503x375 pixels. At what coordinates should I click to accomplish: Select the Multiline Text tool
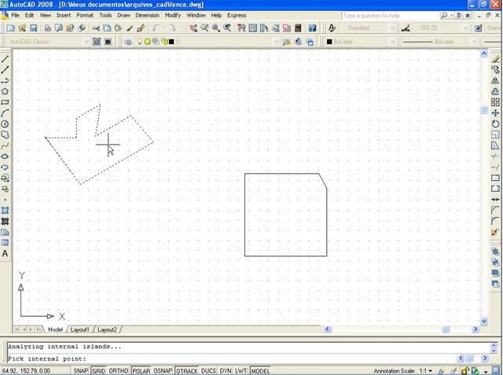[5, 254]
